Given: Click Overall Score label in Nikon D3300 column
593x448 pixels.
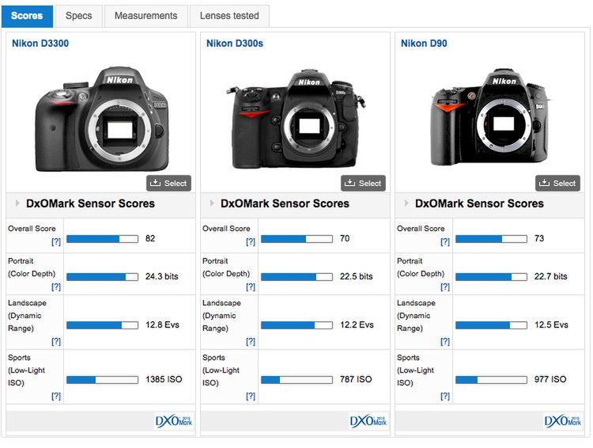Looking at the screenshot, I should 32,229.
